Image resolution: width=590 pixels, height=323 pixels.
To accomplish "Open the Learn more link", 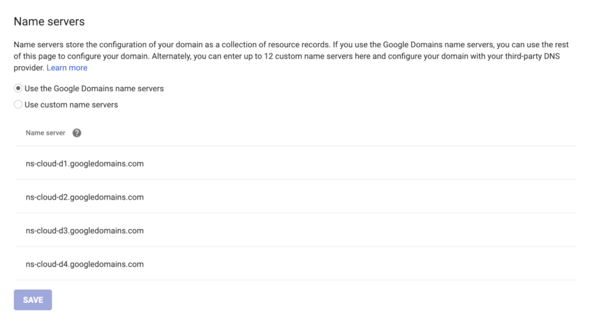I will point(67,68).
